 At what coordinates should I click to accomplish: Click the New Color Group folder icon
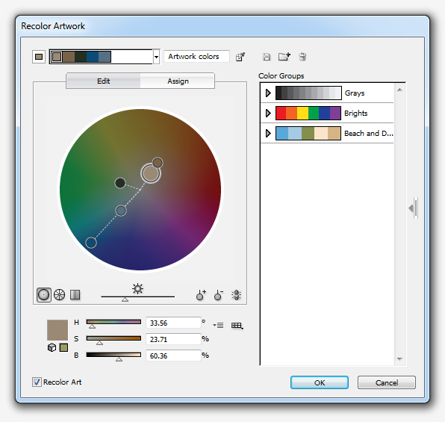(x=284, y=57)
